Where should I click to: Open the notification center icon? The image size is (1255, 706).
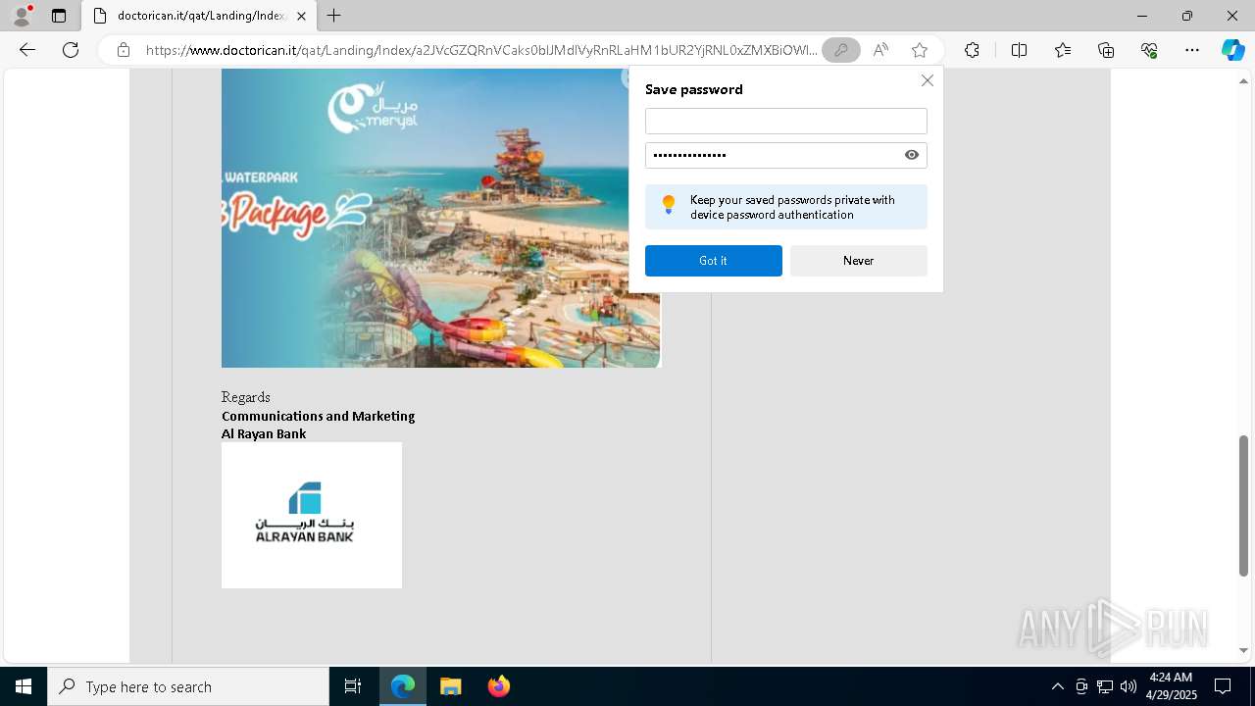coord(1223,686)
